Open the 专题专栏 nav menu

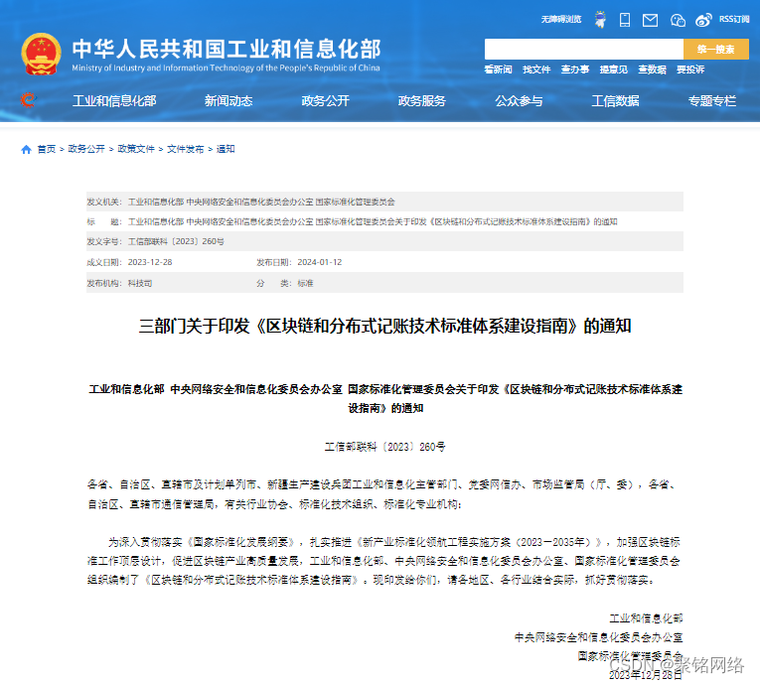[x=712, y=100]
